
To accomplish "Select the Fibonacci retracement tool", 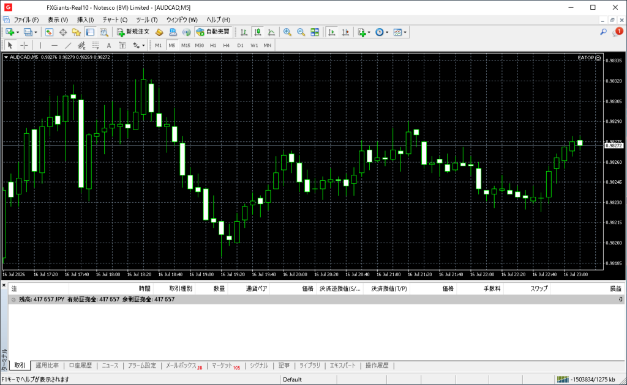I will (95, 45).
